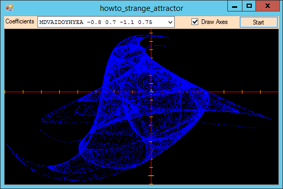Click the top tick mark on vertical axis
Screen dimensions: 283x189
click(151, 33)
